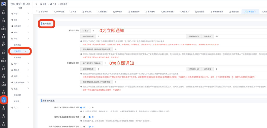Toggle the sidebar collapse icon in breadcrumb bar
This screenshot has width=267, height=128.
coord(37,4)
